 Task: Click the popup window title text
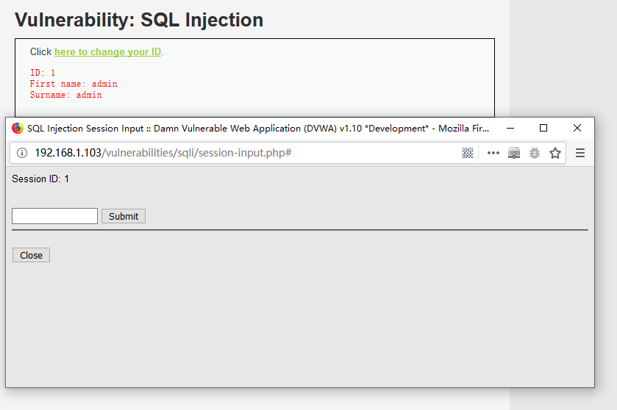point(257,128)
